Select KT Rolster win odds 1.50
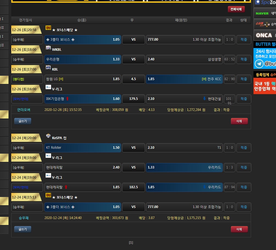The width and height of the screenshot is (276, 250). coord(83,148)
